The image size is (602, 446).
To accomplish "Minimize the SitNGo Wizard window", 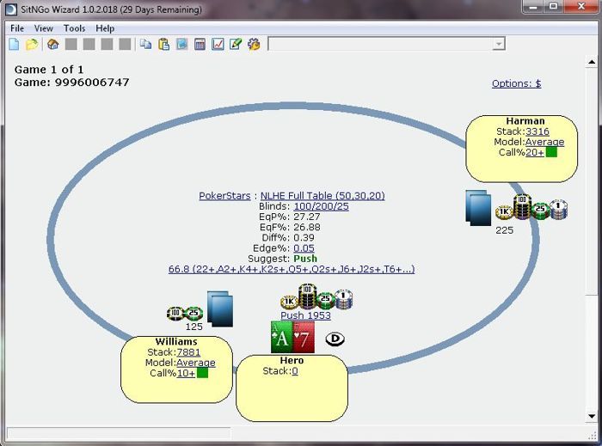I will coord(533,7).
